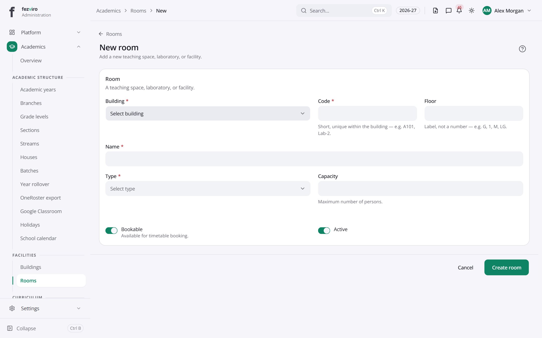Open the chat messages icon
Screen dimensions: 542x338
(x=448, y=11)
